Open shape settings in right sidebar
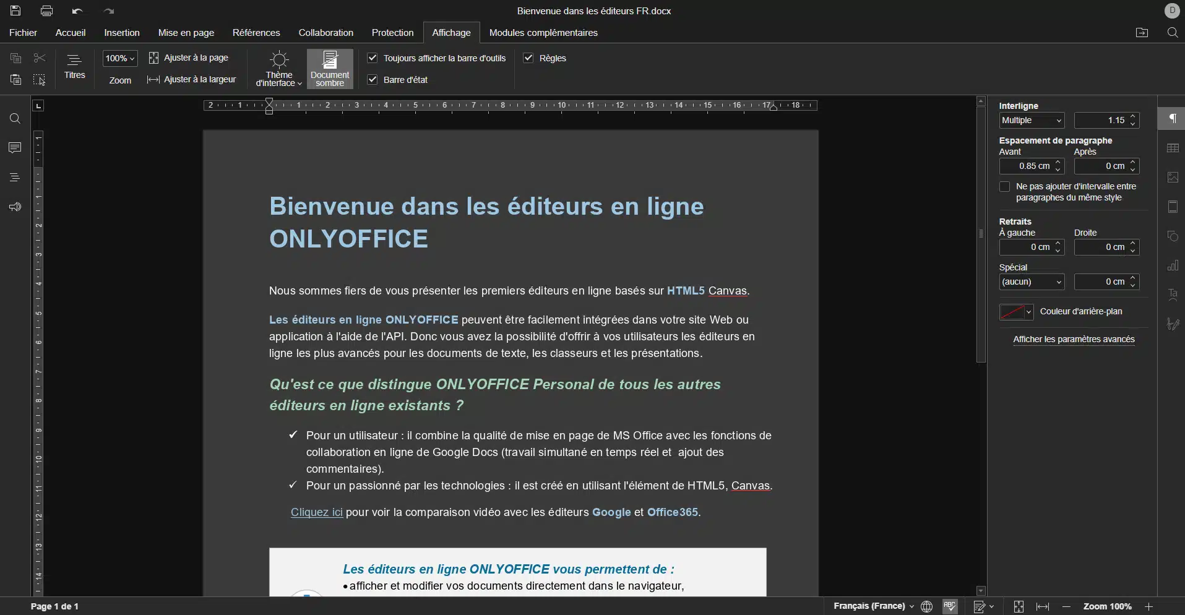Image resolution: width=1185 pixels, height=615 pixels. click(x=1172, y=236)
